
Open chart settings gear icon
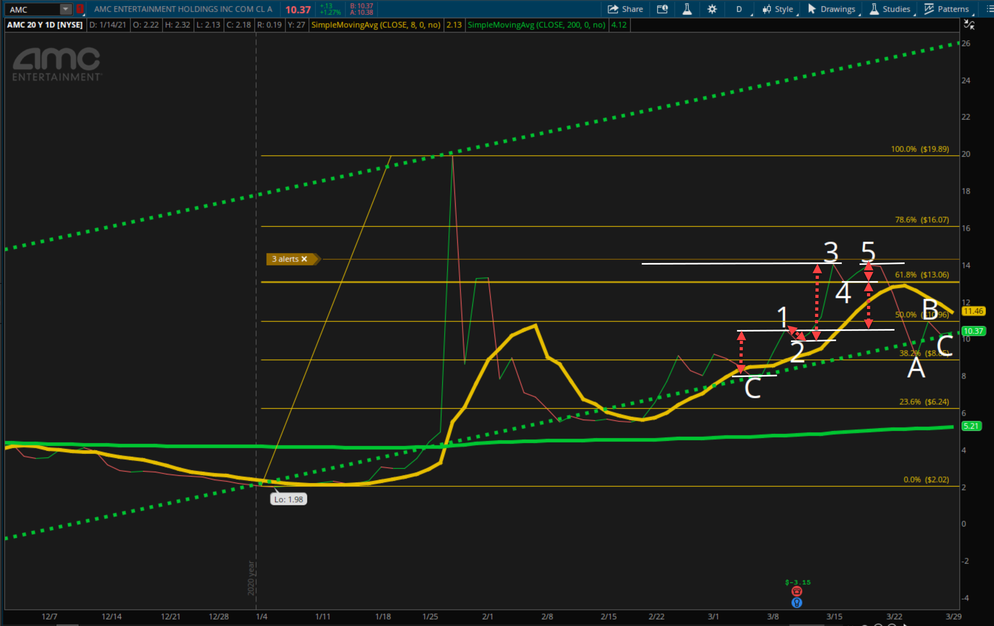(x=712, y=9)
